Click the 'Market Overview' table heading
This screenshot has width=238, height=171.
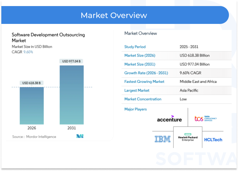(141, 33)
